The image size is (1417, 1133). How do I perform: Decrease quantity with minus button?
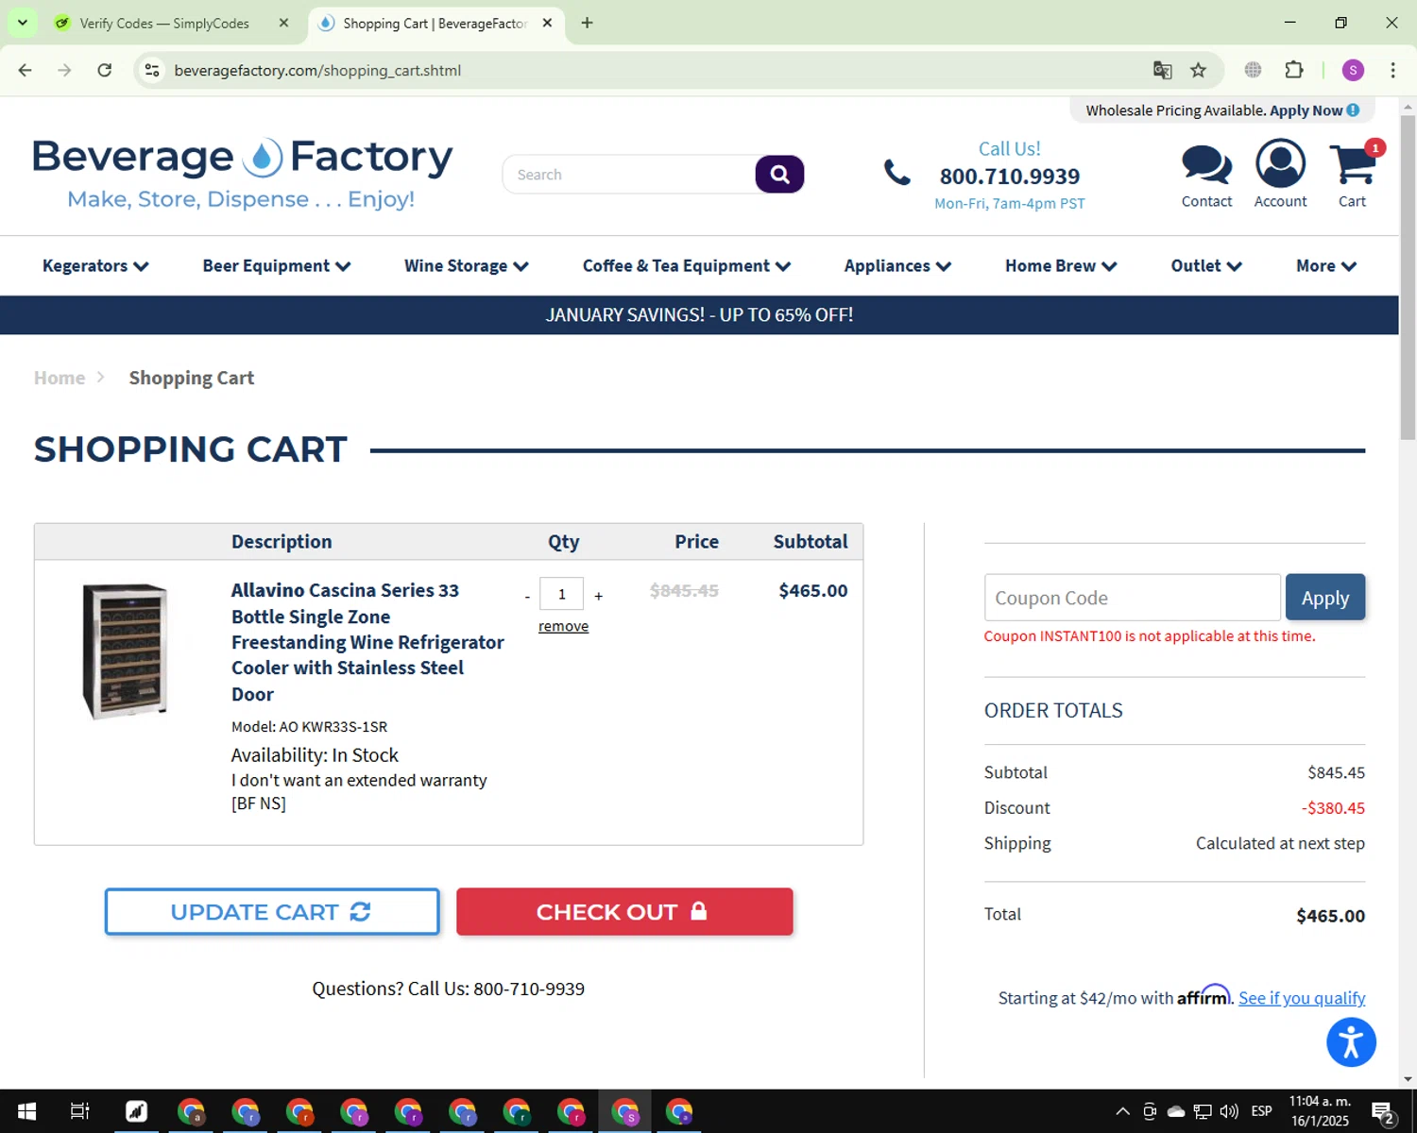coord(527,596)
